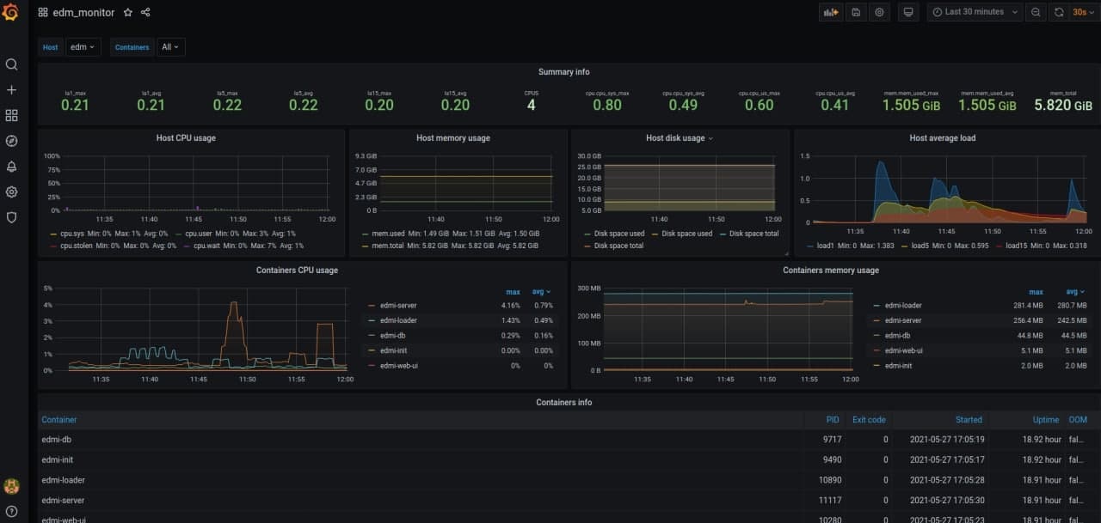Click the Create plus icon in sidebar
The image size is (1101, 523).
pyautogui.click(x=11, y=90)
